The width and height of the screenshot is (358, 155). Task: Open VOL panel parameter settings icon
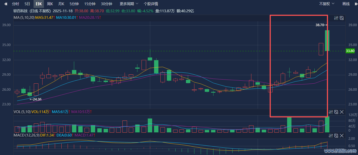331,112
